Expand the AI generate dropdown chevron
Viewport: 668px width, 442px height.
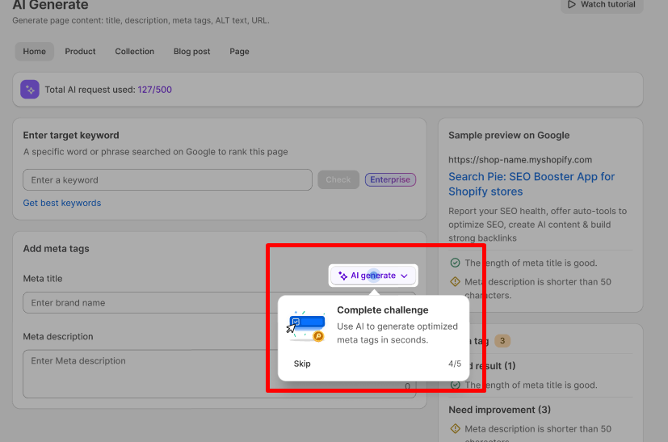pyautogui.click(x=404, y=276)
